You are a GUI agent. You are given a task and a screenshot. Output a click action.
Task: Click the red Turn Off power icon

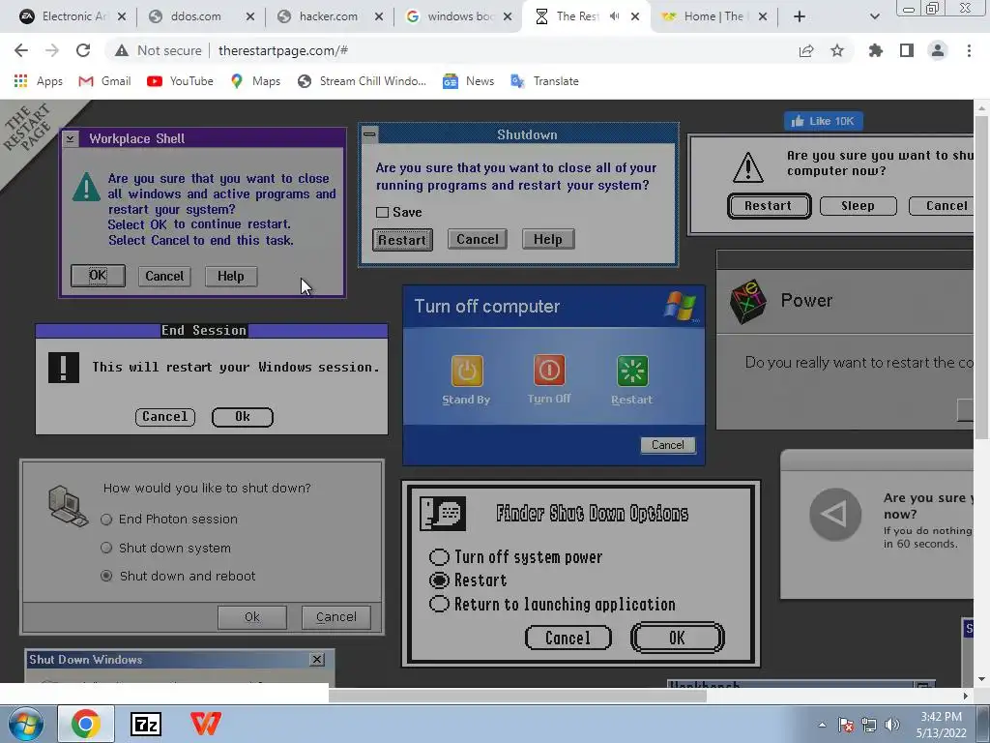[549, 371]
